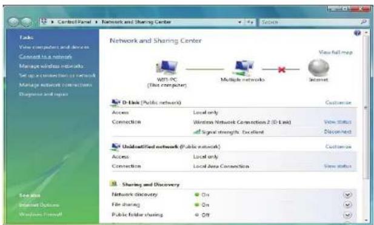View status of Local Area Connection
The height and width of the screenshot is (225, 374).
pos(338,166)
